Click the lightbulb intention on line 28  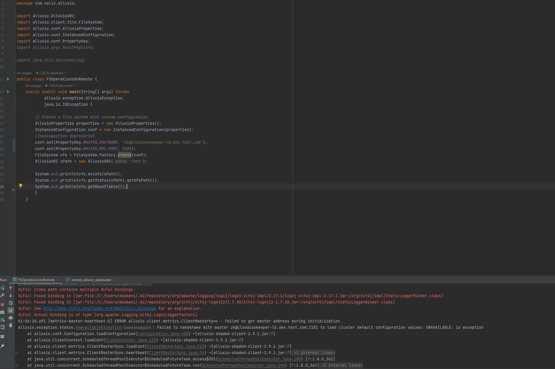pos(21,186)
